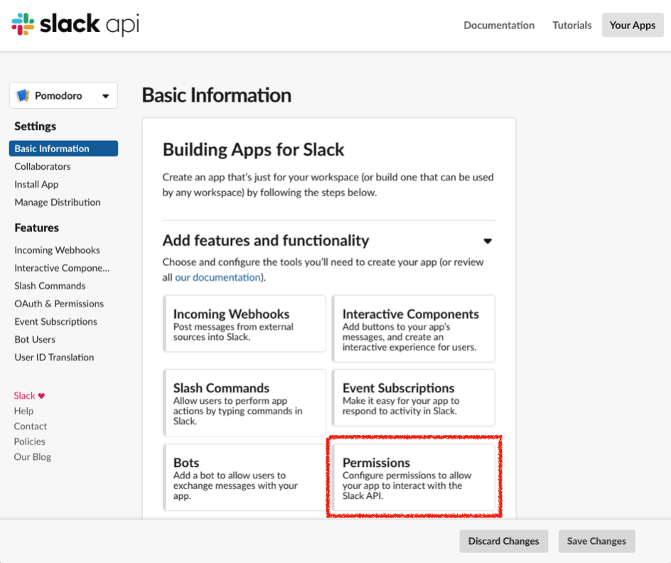Go to OAuth & Permissions in sidebar
The image size is (671, 563).
coord(59,304)
